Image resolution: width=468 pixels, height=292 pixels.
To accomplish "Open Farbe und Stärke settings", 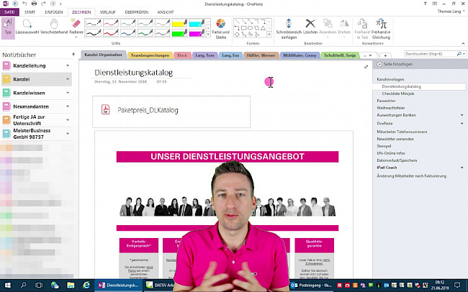I will pyautogui.click(x=220, y=28).
